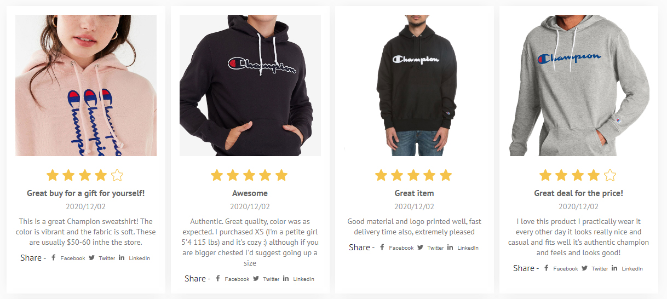Click Facebook icon under 'Great deal for the price!' review
667x299 pixels.
pos(547,268)
